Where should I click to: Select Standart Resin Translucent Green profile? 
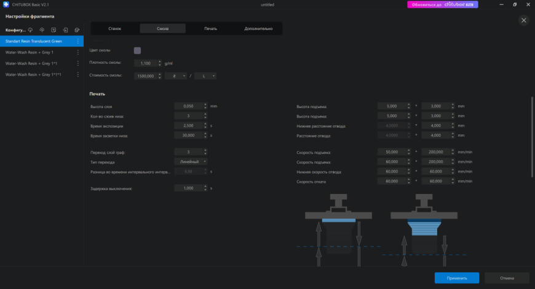click(42, 41)
